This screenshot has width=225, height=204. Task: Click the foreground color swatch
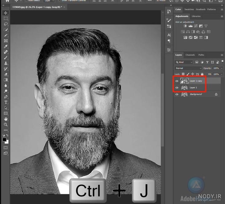tap(4, 140)
